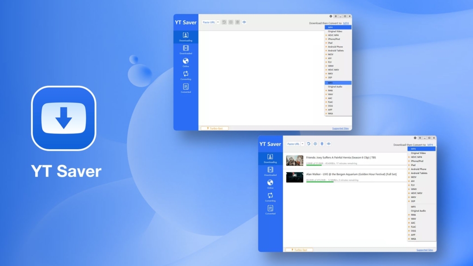Click the pause-all circle icon in the lower window
Image resolution: width=473 pixels, height=266 pixels.
(315, 144)
